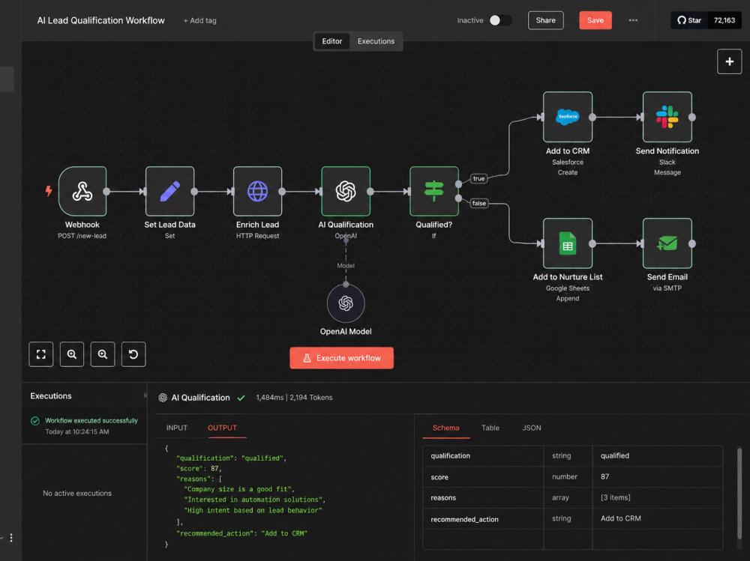Open the AI Qualification OpenAI node
This screenshot has height=561, width=750.
click(x=346, y=191)
